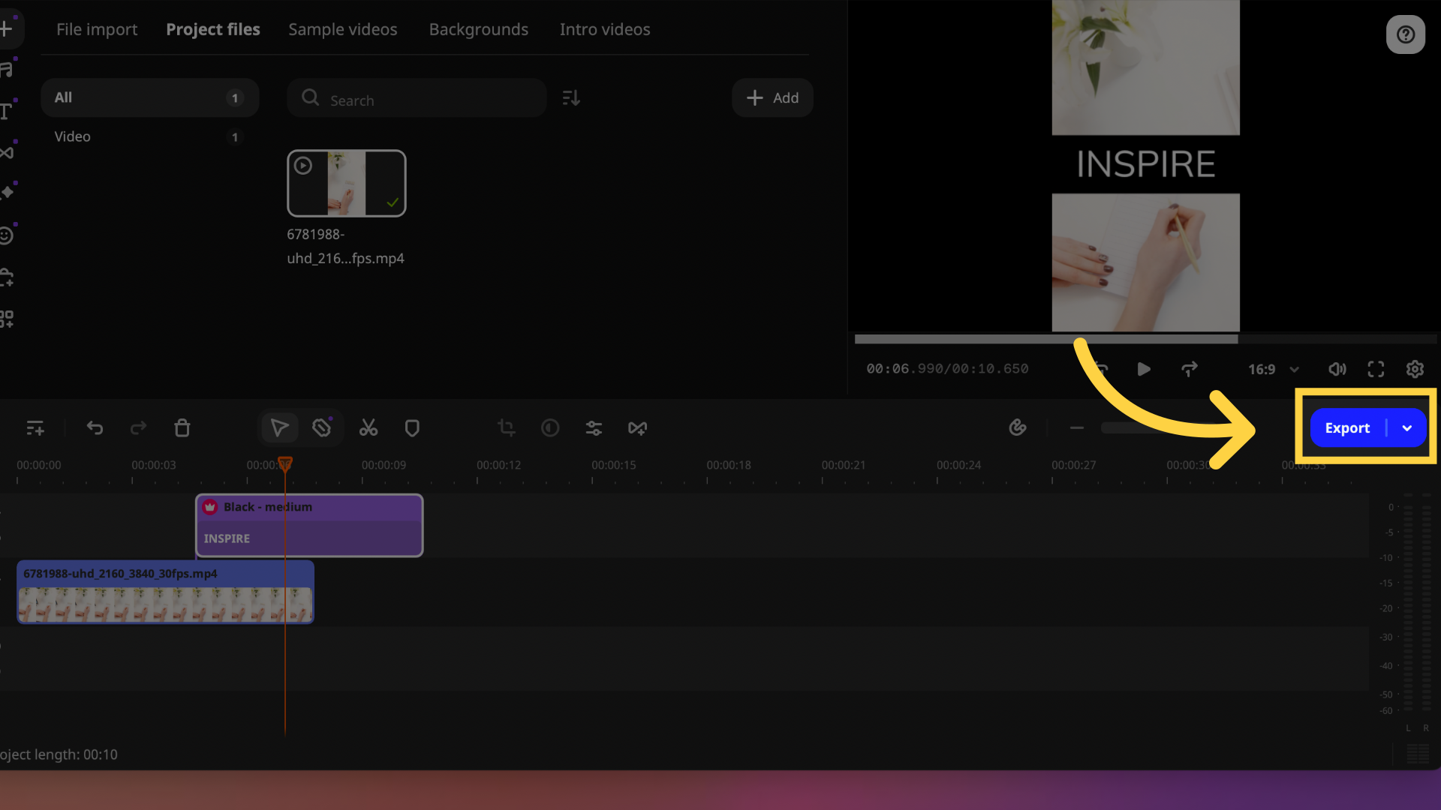Select the arrow pointer tool
1441x810 pixels.
click(279, 427)
